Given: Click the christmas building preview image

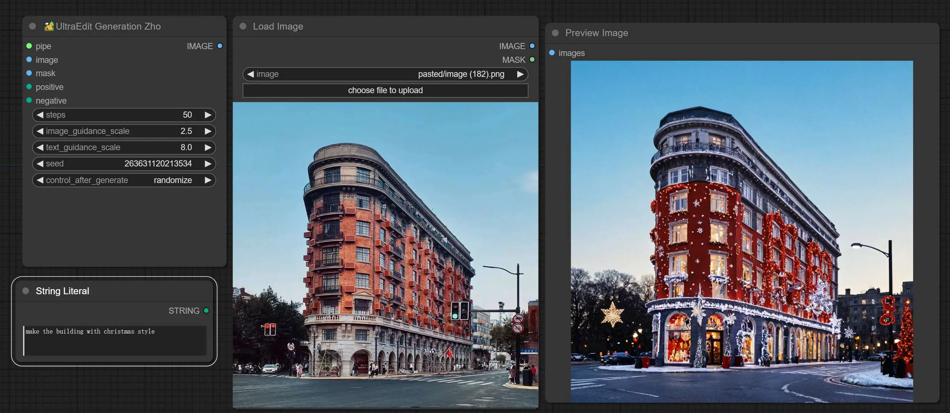Looking at the screenshot, I should (x=742, y=231).
